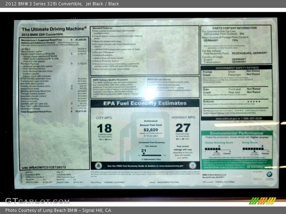Click the $2,150.00 Navigtn.Assist price
This screenshot has width=286, height=214.
pos(82,54)
